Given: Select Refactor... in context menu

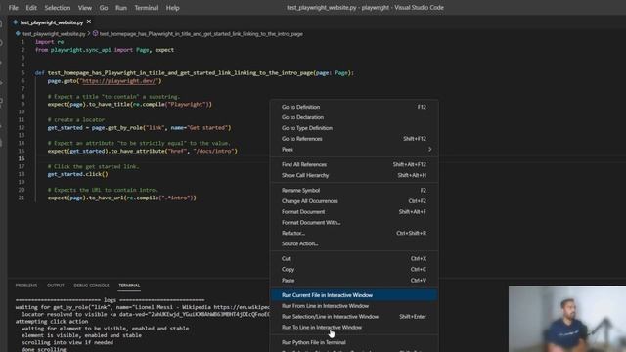Looking at the screenshot, I should (x=354, y=233).
